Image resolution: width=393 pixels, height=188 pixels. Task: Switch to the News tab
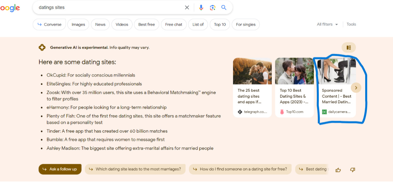point(100,24)
